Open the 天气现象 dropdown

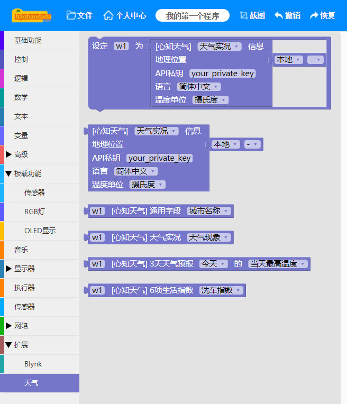tap(209, 237)
